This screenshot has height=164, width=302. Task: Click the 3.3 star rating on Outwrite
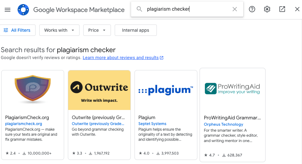(x=77, y=153)
